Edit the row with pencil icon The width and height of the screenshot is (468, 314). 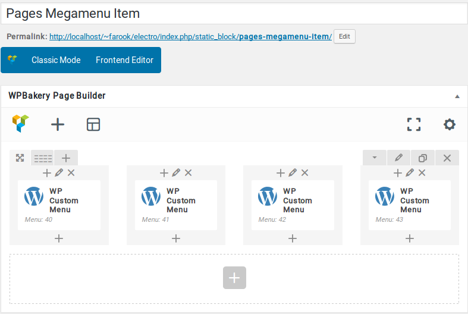coord(399,158)
